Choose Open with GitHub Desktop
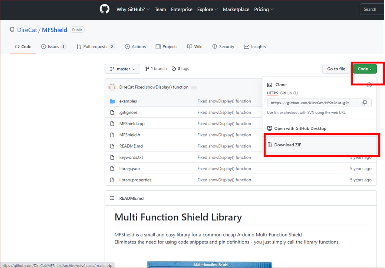385x268 pixels. pyautogui.click(x=319, y=128)
